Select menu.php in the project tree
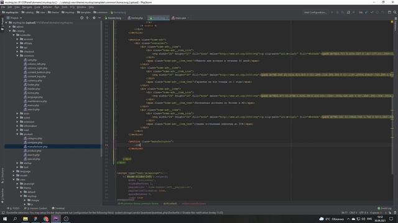 pyautogui.click(x=32, y=105)
